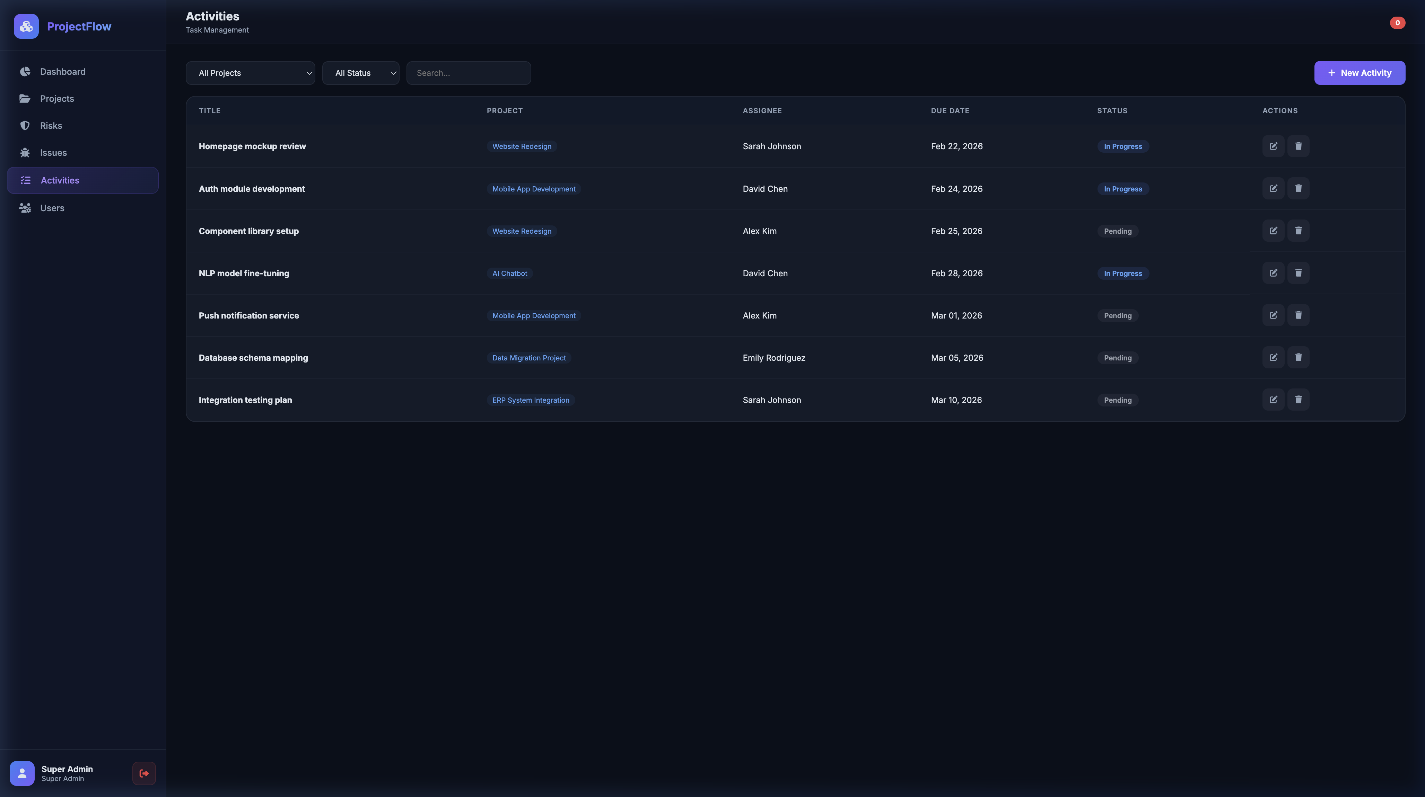Image resolution: width=1425 pixels, height=797 pixels.
Task: Click the edit icon for NLP model fine-tuning
Action: point(1273,273)
